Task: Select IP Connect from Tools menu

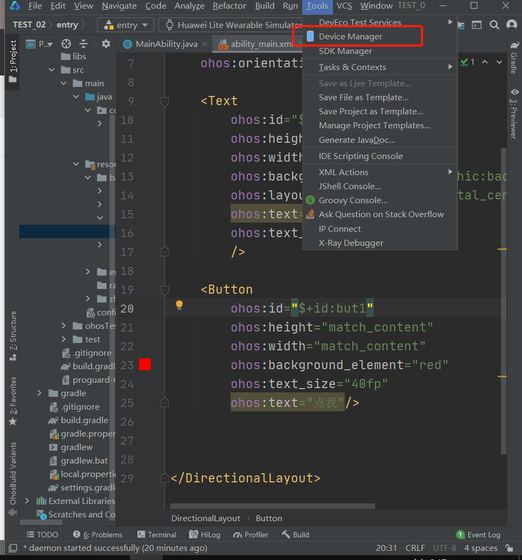Action: (380, 229)
